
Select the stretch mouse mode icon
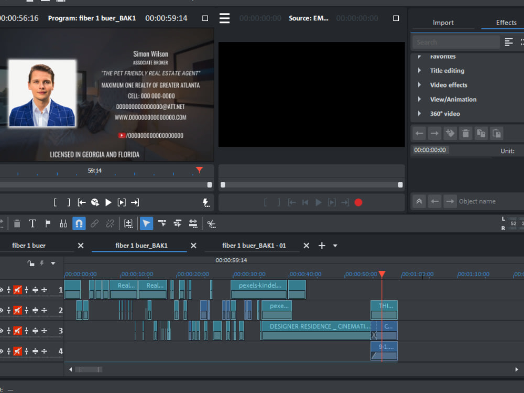193,224
